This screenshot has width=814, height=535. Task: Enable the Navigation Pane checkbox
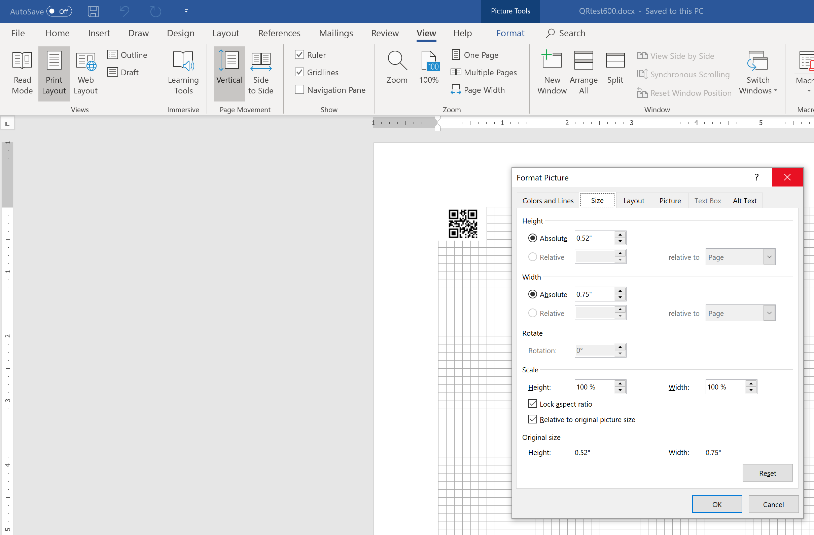click(299, 90)
